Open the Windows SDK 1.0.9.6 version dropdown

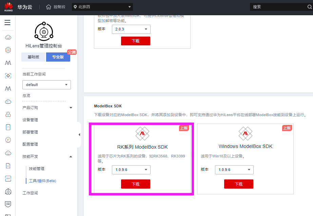pyautogui.click(x=234, y=170)
